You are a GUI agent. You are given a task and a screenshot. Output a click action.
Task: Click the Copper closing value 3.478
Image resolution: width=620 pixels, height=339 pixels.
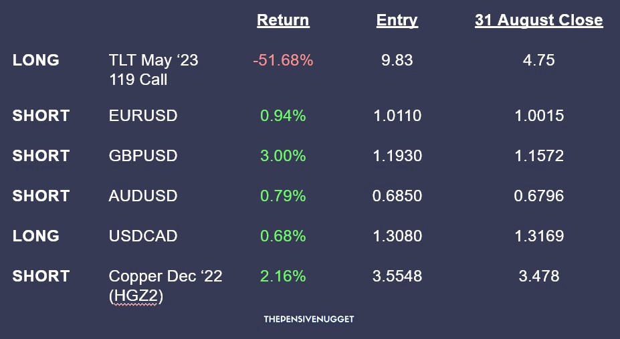tap(539, 276)
